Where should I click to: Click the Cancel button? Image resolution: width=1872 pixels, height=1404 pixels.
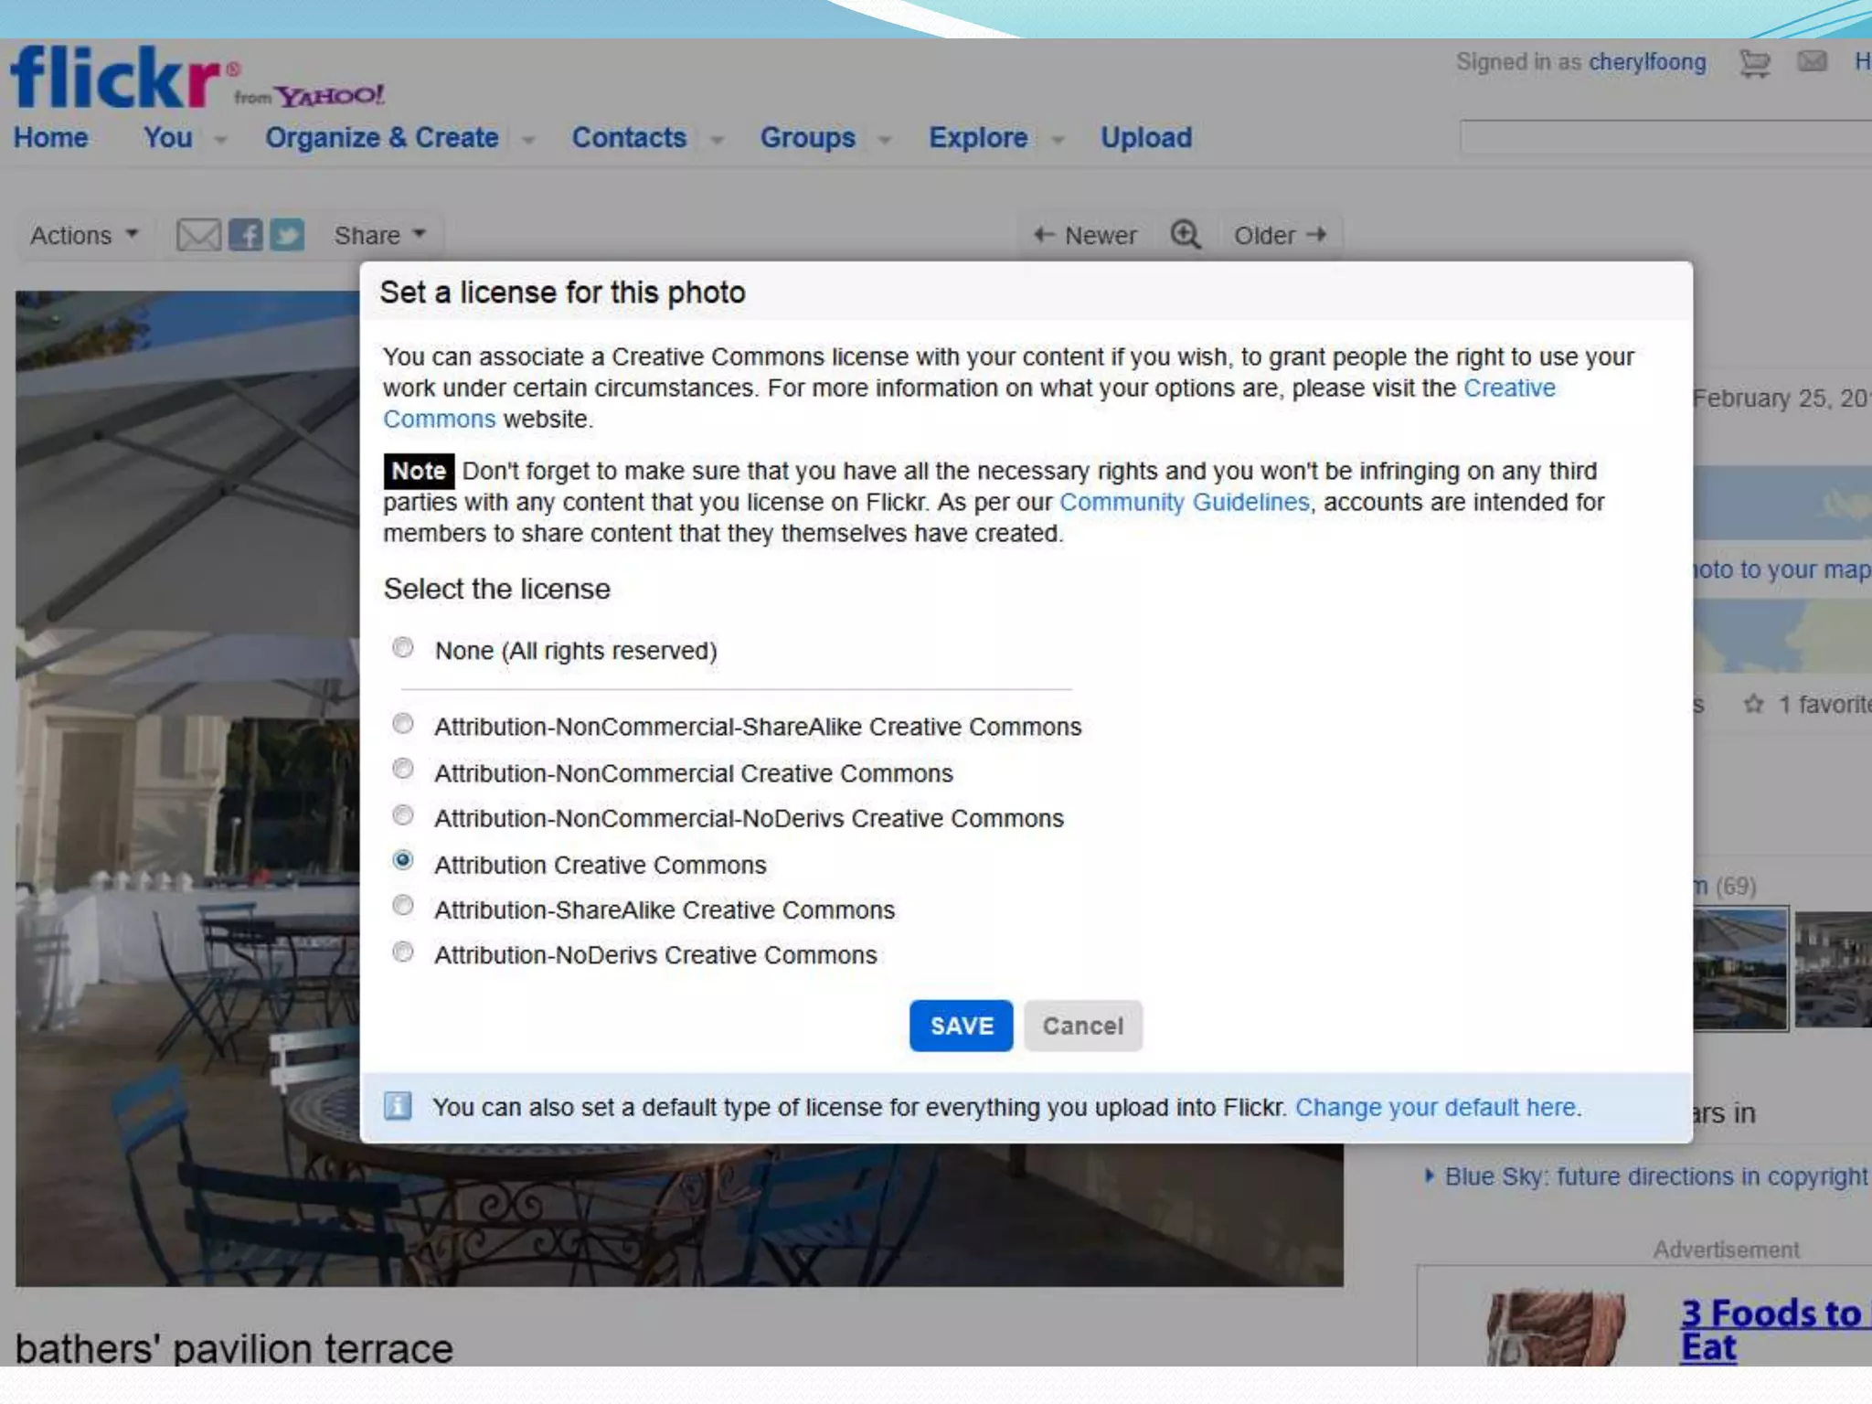click(1082, 1026)
